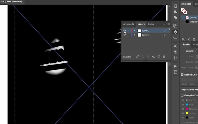Click target circle of Layer 1

point(165,35)
